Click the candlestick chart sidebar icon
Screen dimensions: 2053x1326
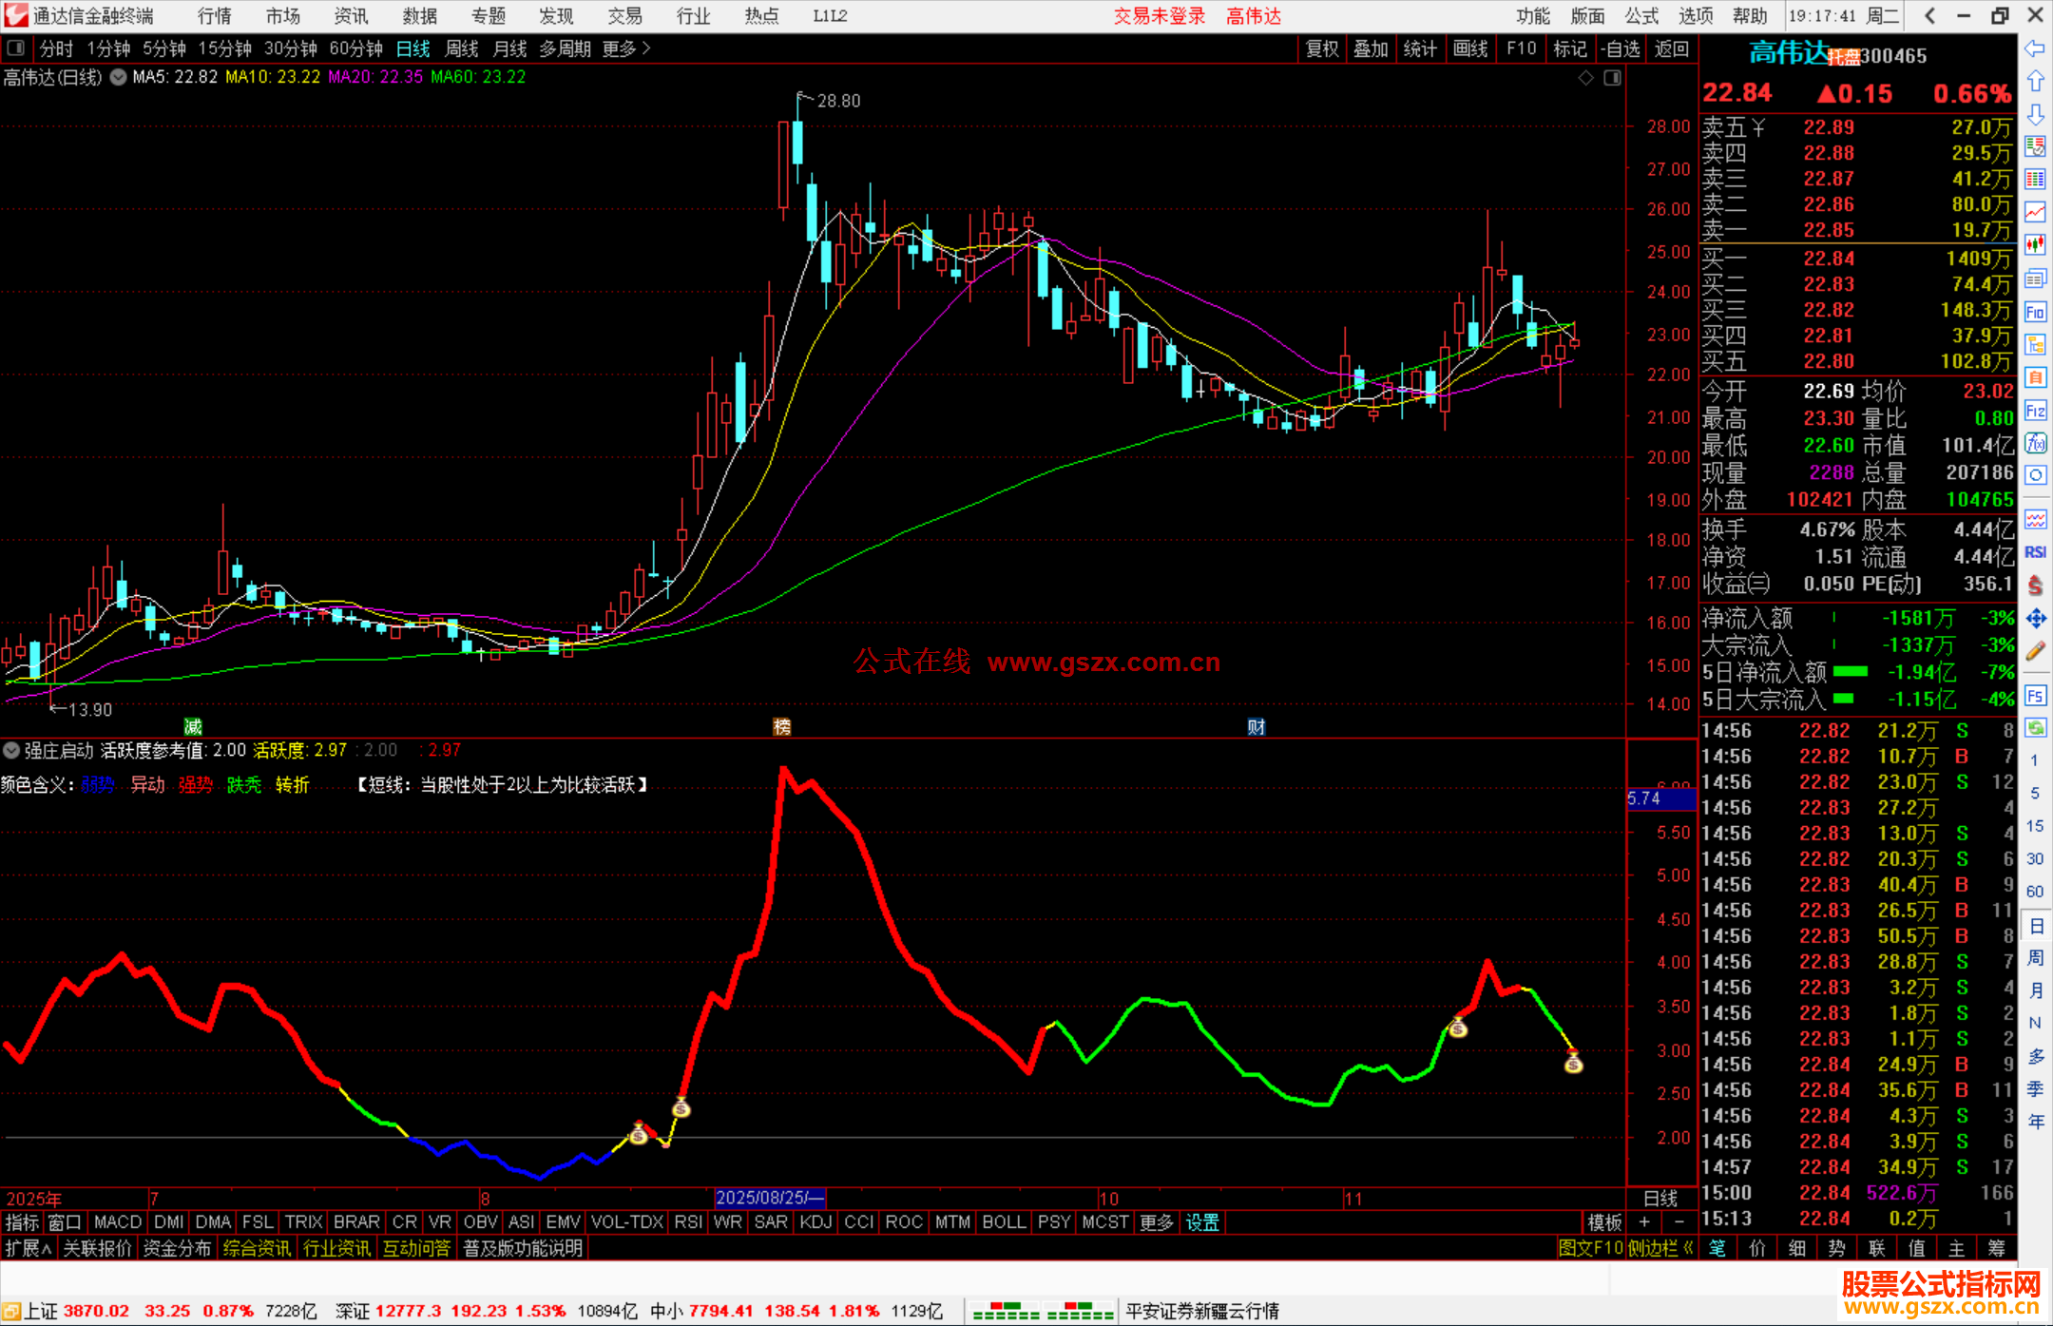(2035, 245)
